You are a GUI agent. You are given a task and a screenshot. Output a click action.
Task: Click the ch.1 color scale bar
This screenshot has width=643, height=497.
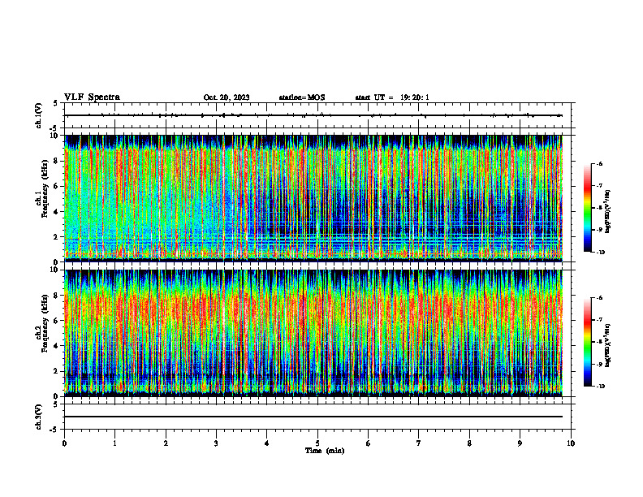[588, 208]
